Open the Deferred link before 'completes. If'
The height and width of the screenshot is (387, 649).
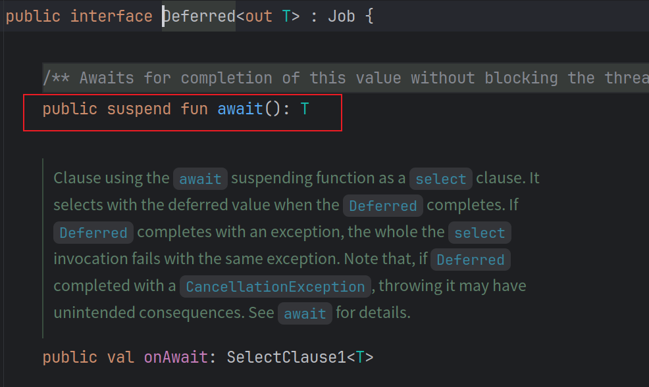click(x=383, y=206)
